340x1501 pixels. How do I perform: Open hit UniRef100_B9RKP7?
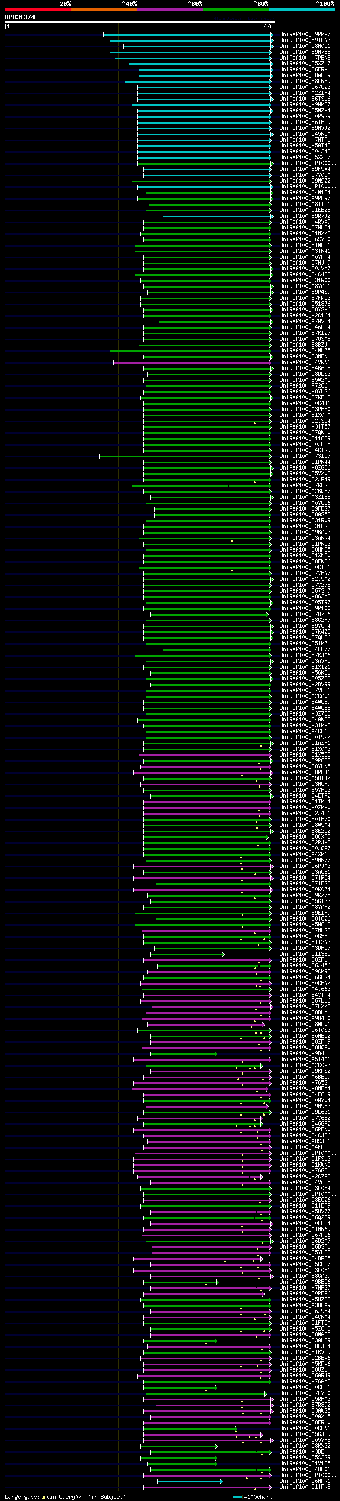coord(304,35)
